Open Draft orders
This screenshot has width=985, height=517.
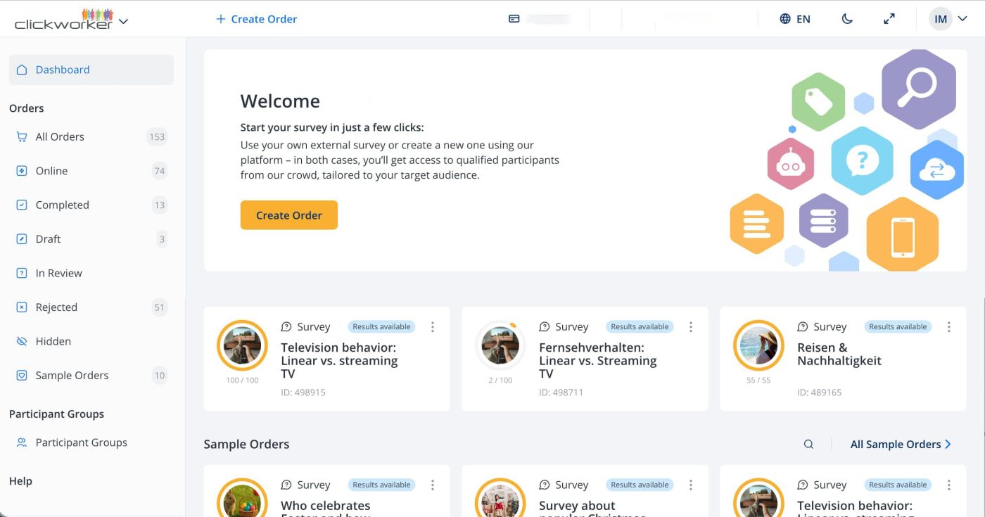(x=91, y=239)
